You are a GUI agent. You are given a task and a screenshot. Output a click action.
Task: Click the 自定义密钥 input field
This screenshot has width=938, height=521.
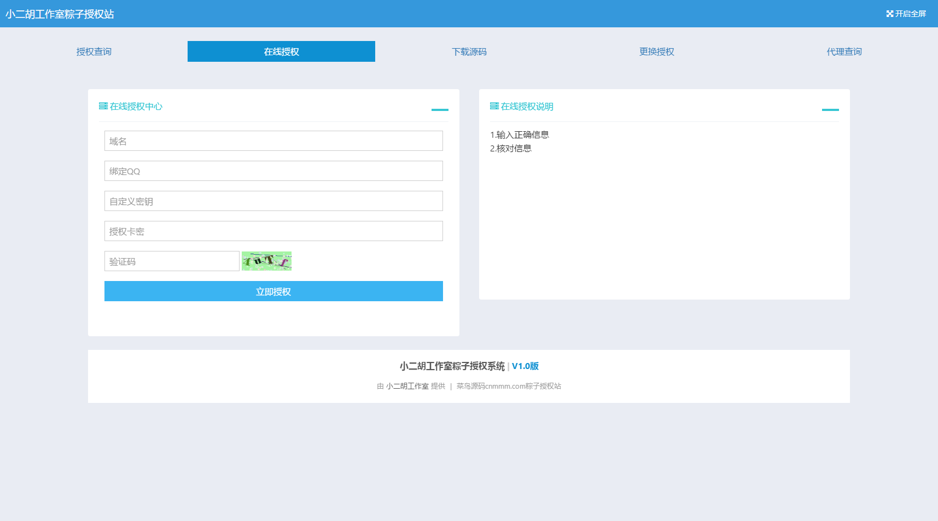click(x=273, y=201)
